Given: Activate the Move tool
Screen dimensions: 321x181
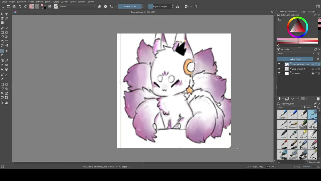Looking at the screenshot, I should (7, 51).
